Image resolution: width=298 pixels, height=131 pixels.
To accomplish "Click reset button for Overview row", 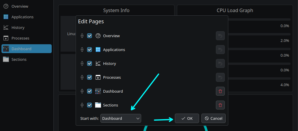I will point(220,36).
